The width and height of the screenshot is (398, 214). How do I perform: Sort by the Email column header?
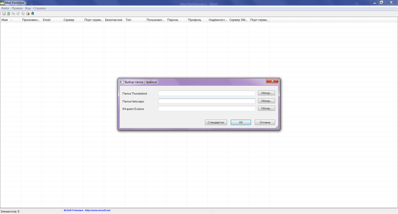52,20
